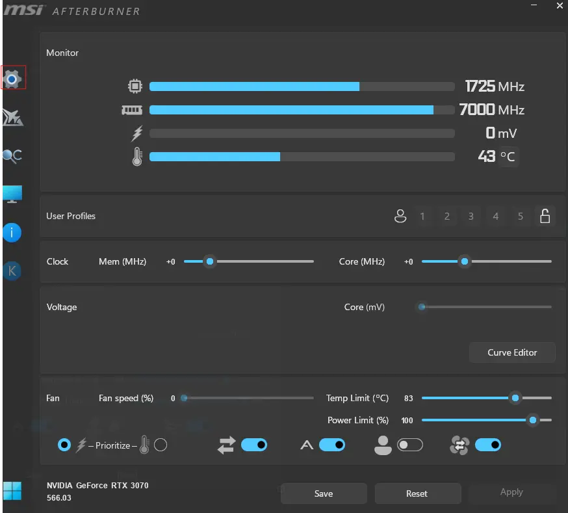Click the Save button

[324, 493]
